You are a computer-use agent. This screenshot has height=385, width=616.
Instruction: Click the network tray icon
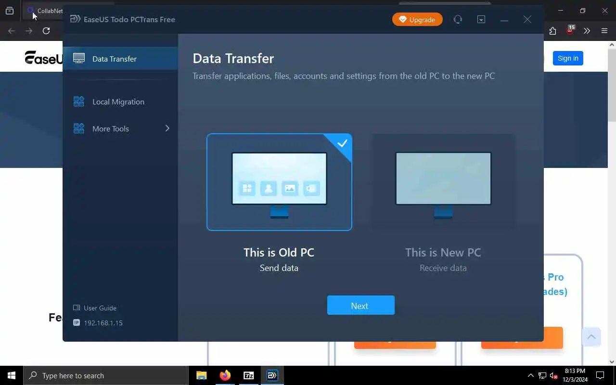542,375
